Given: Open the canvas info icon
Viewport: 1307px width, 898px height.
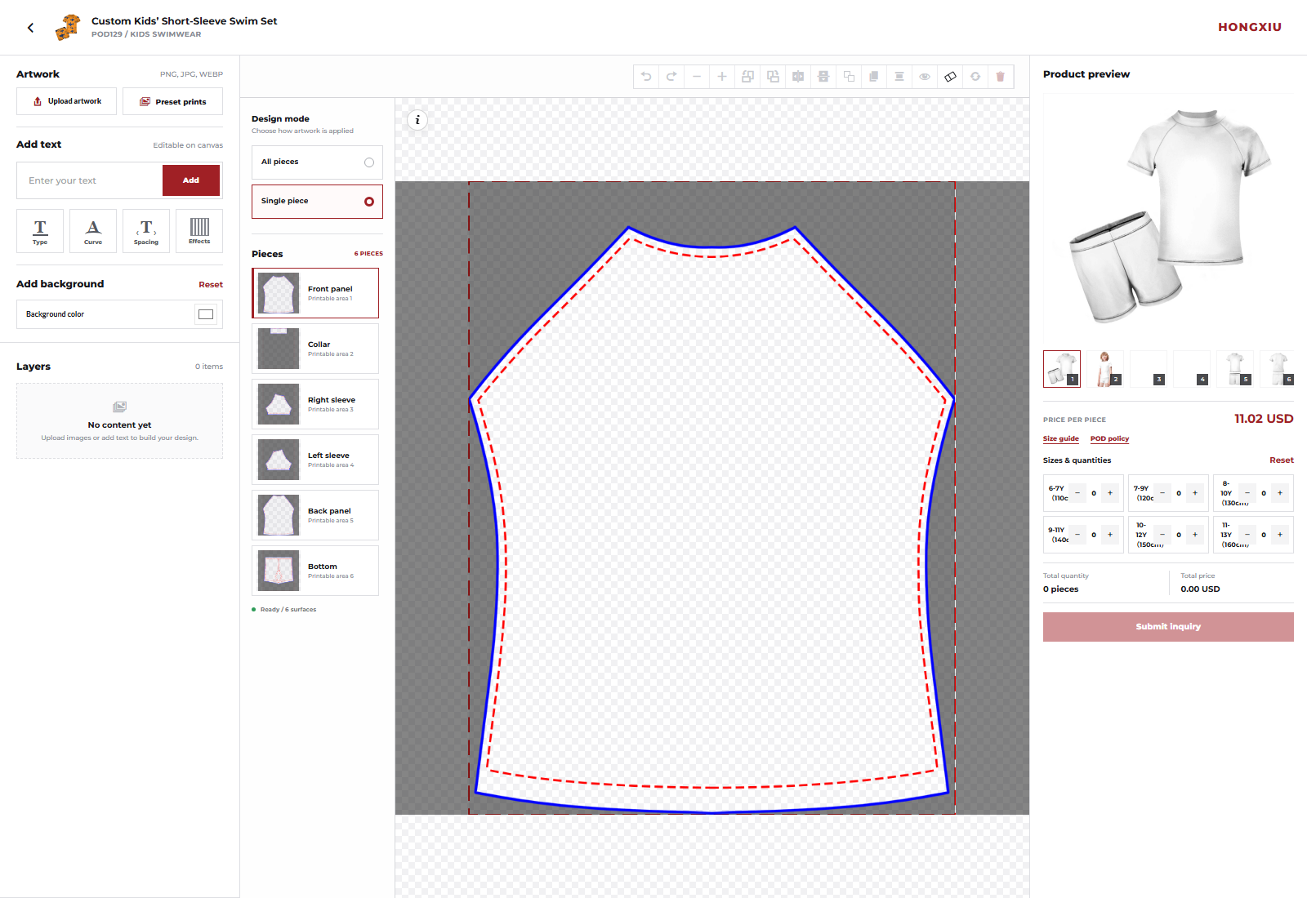Looking at the screenshot, I should click(x=417, y=120).
